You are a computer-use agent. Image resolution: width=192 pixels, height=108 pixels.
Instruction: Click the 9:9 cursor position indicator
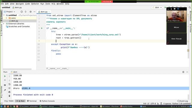tap(145, 103)
